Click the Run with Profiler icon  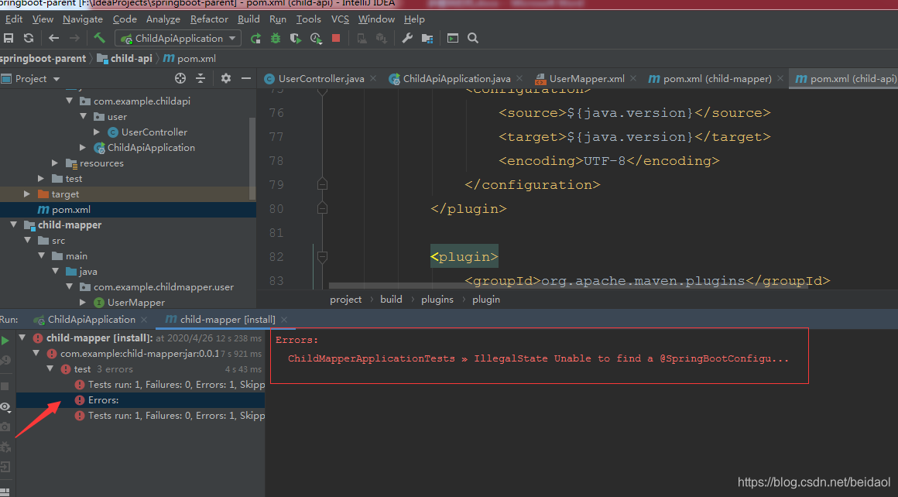316,39
